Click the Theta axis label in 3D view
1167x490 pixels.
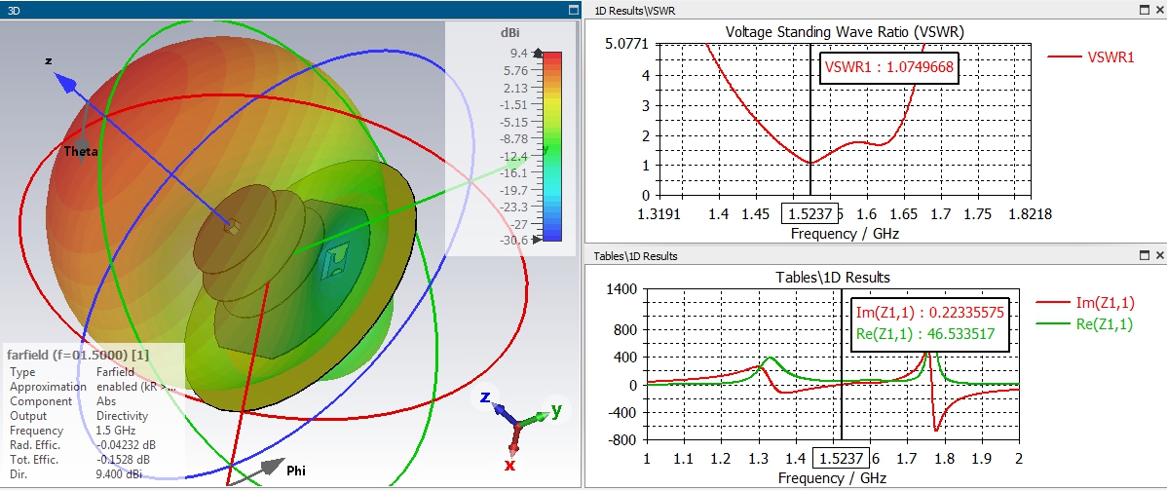click(81, 151)
